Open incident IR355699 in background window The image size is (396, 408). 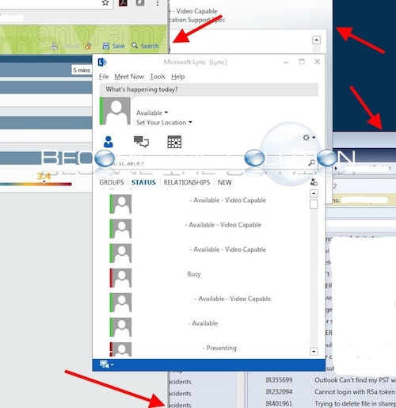pos(279,380)
